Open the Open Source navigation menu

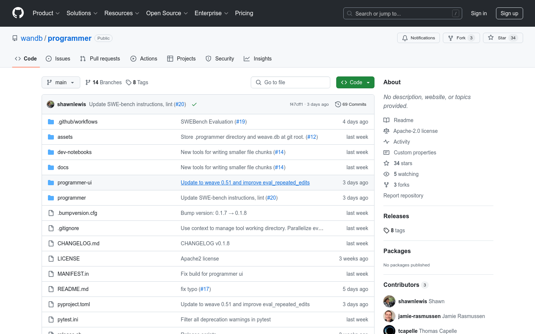[167, 13]
